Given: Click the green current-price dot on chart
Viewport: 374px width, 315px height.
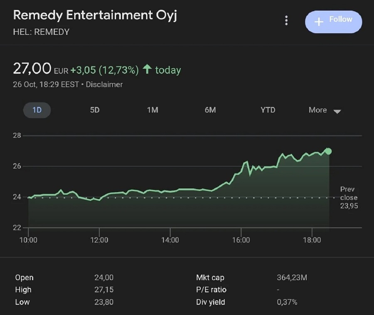Looking at the screenshot, I should click(x=328, y=151).
